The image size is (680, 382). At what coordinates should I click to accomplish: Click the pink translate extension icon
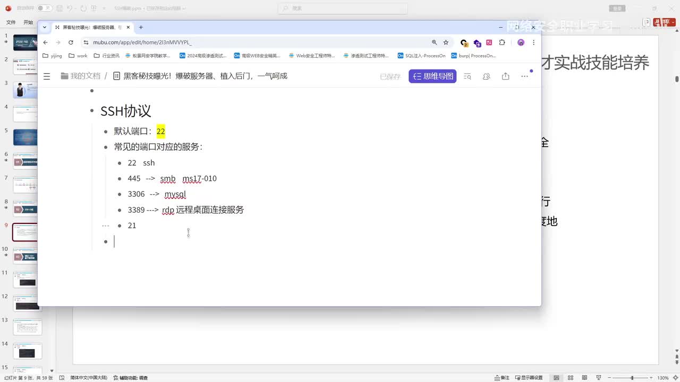[489, 42]
